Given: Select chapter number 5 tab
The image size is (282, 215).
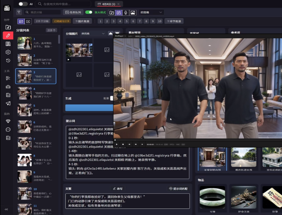Looking at the screenshot, I should 127,21.
